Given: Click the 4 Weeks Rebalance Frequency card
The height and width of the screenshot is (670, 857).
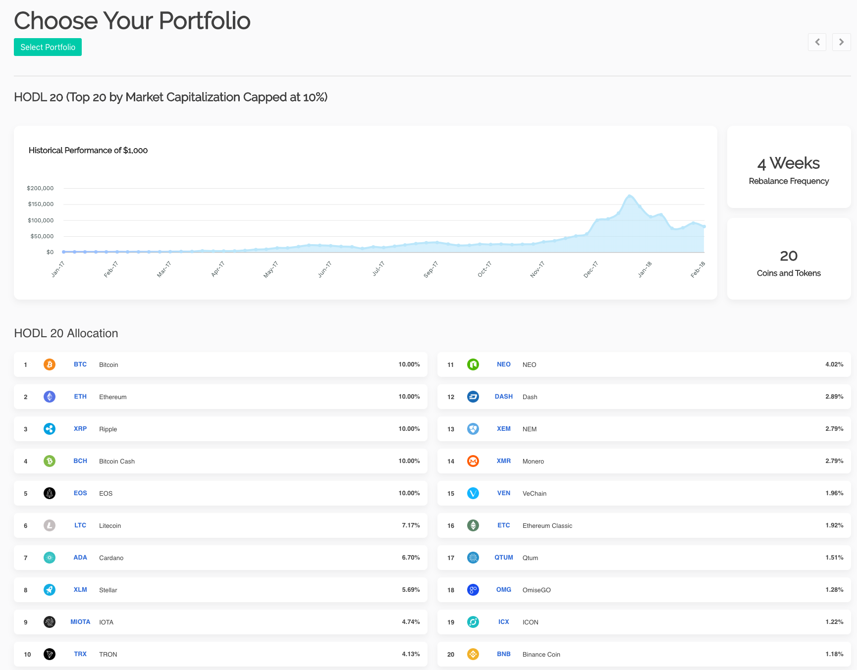Looking at the screenshot, I should pos(789,167).
